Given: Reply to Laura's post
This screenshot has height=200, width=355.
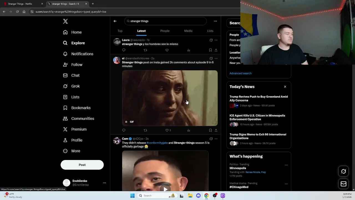Looking at the screenshot, I should click(124, 50).
